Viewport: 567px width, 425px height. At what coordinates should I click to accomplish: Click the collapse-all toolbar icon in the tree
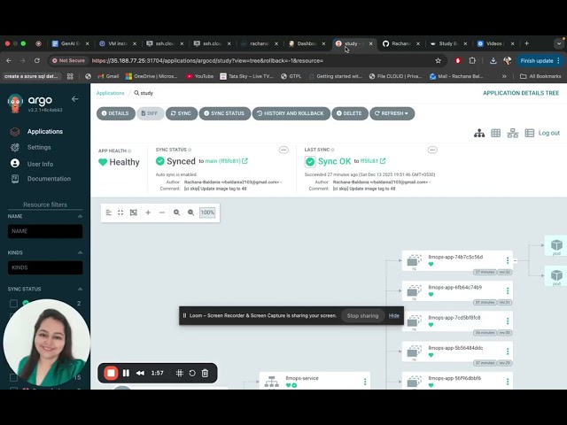[120, 212]
